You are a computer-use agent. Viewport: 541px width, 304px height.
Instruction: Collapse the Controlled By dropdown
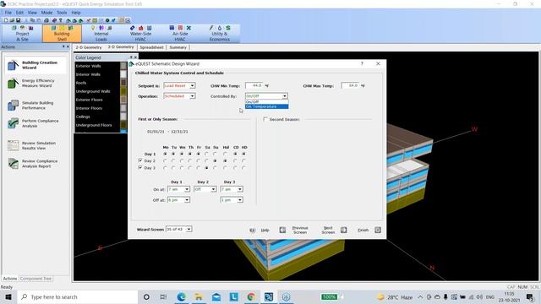tap(285, 96)
